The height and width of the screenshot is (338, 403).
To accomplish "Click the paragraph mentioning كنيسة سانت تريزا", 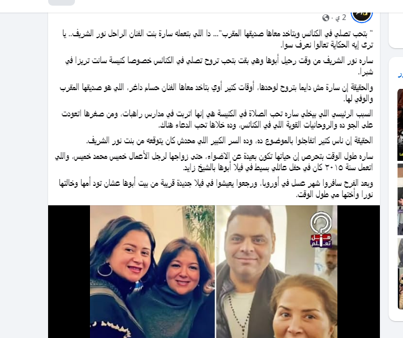I will 219,66.
